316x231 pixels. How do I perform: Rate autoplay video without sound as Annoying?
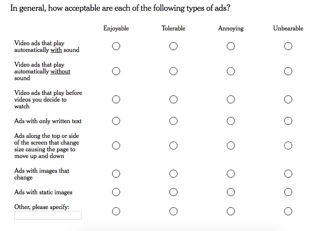coord(231,71)
